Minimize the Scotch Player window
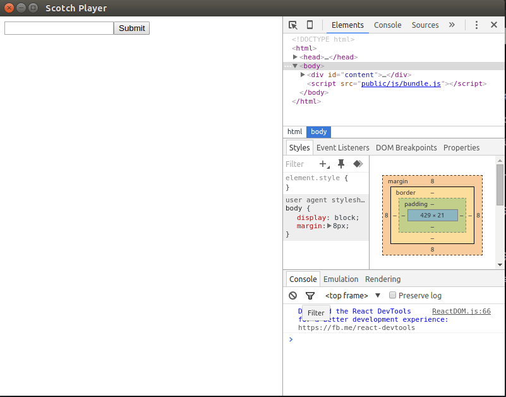The height and width of the screenshot is (397, 506). [21, 8]
